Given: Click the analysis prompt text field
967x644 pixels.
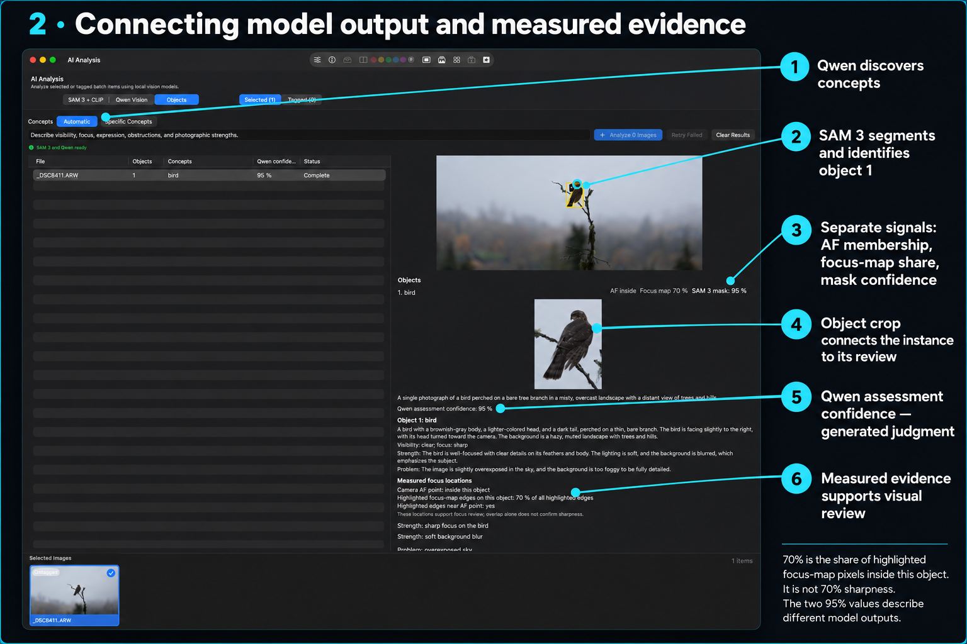Looking at the screenshot, I should tap(308, 135).
